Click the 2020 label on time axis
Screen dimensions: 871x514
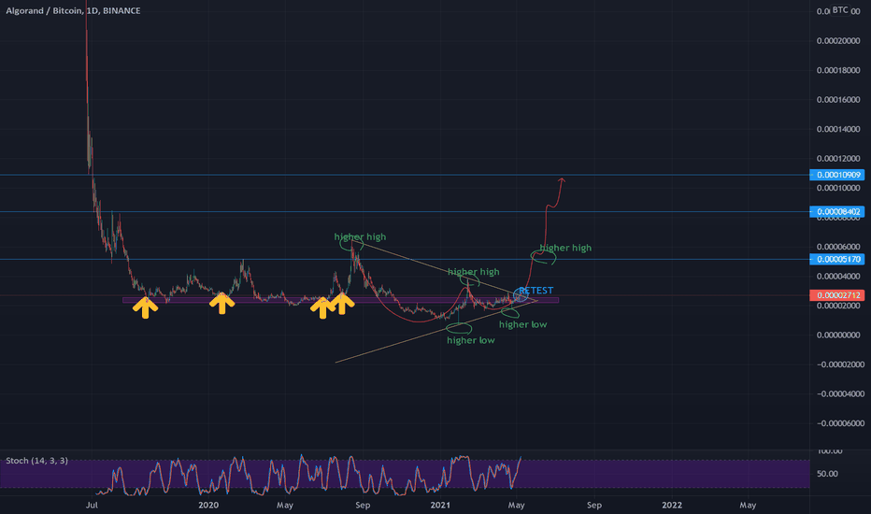coord(208,505)
